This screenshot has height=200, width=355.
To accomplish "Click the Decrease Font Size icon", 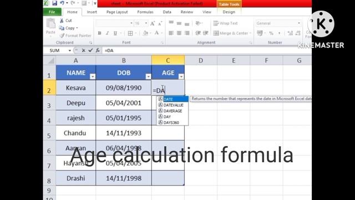I will coord(160,23).
